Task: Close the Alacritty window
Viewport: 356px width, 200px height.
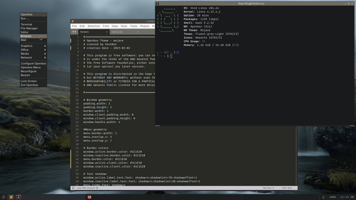Action: click(x=353, y=4)
